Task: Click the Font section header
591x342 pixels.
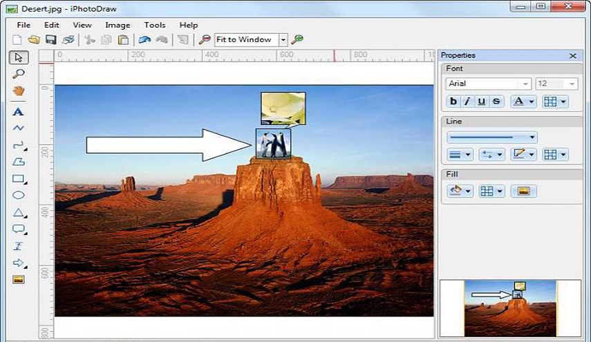Action: coord(512,68)
